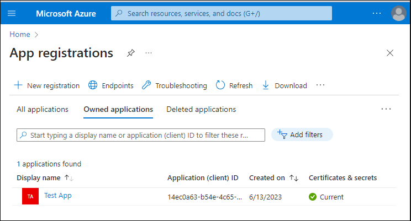Click the funnel icon in Add filters
The width and height of the screenshot is (411, 221).
tap(282, 134)
